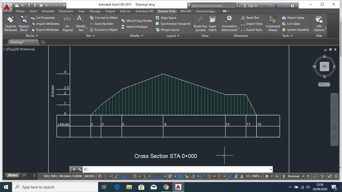The width and height of the screenshot is (342, 192).
Task: Start the Super Hatch tool
Action: click(213, 24)
